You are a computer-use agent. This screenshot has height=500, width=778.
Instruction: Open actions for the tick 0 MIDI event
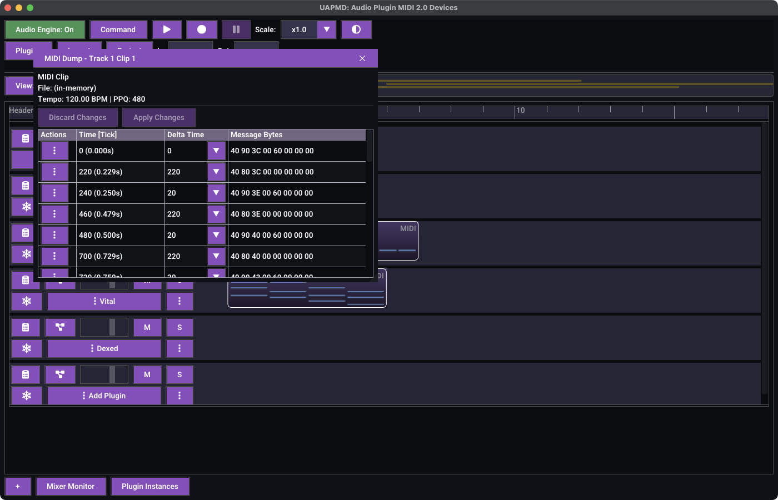click(x=54, y=151)
